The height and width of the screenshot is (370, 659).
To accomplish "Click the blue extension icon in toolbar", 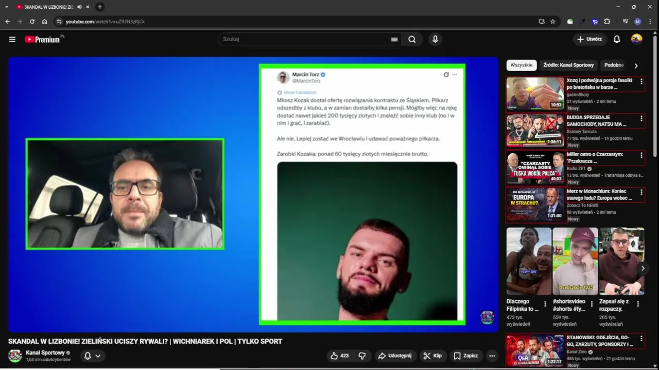I will click(595, 22).
